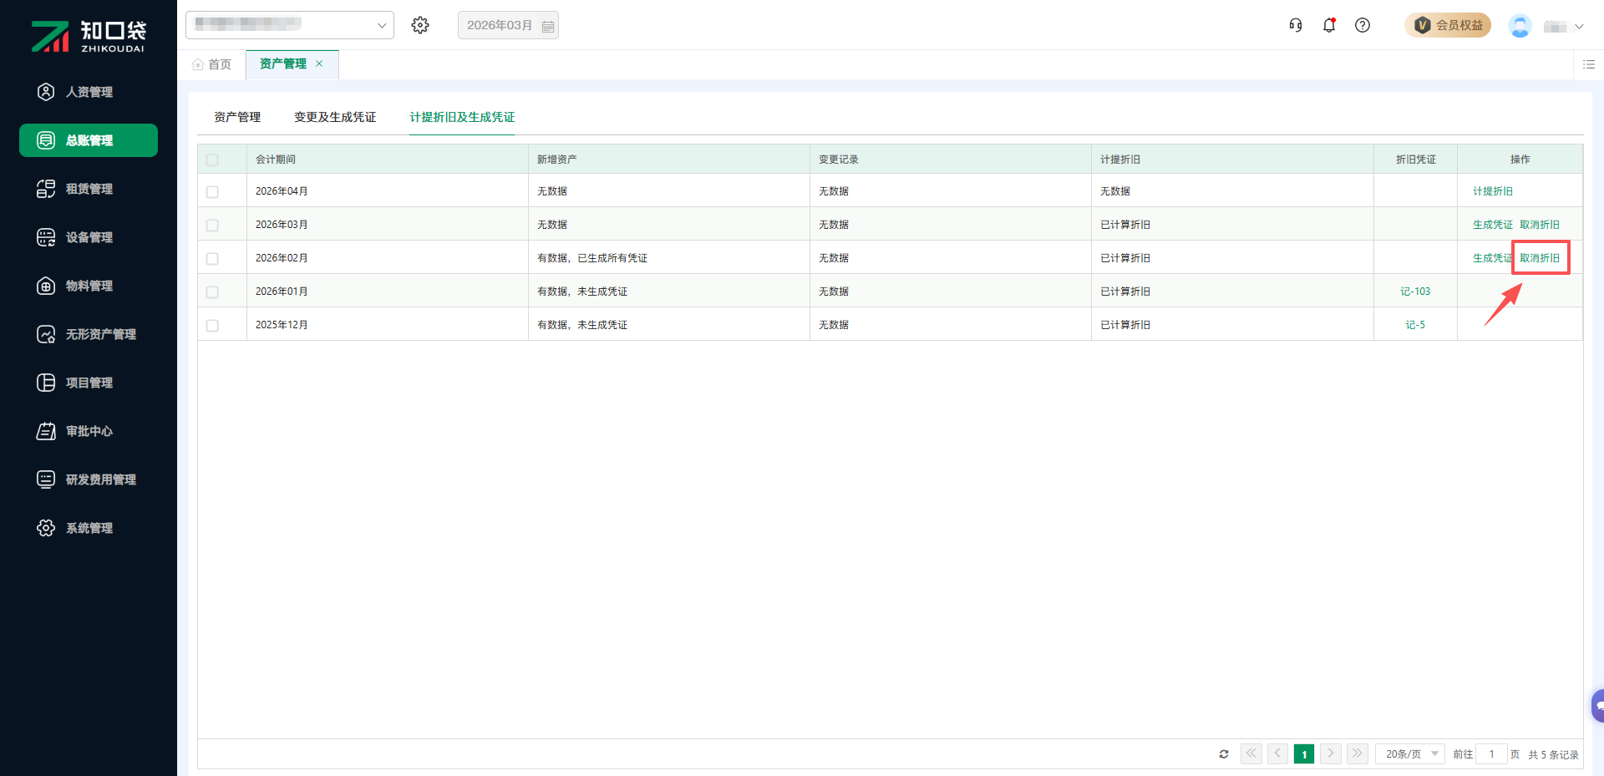Open voucher 记-5 link

tap(1415, 325)
